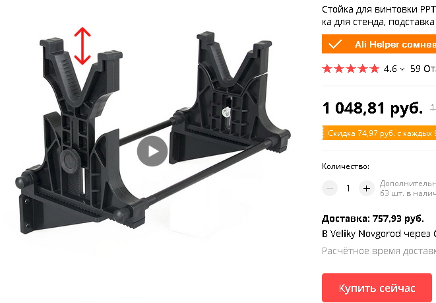Screen dimensions: 436x303
Task: Click the white checkmark icon in Ali Helper banner
Action: pos(335,44)
